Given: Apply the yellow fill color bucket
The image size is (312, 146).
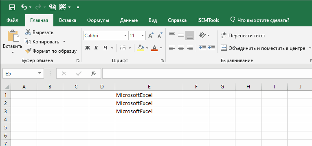Looking at the screenshot, I should click(141, 48).
